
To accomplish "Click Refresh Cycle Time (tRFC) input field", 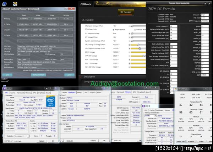I will coord(174,47).
